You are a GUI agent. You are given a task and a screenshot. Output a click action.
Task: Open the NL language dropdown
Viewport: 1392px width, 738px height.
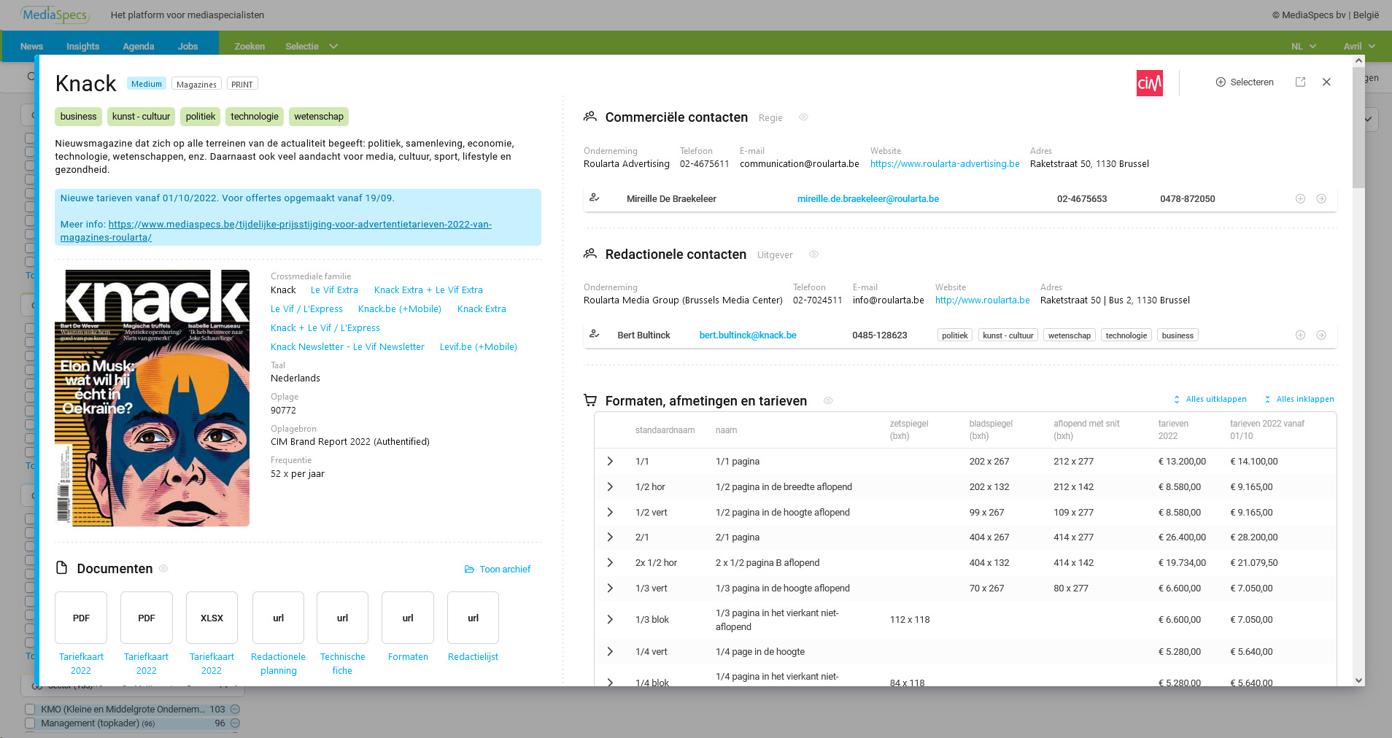pyautogui.click(x=1304, y=47)
